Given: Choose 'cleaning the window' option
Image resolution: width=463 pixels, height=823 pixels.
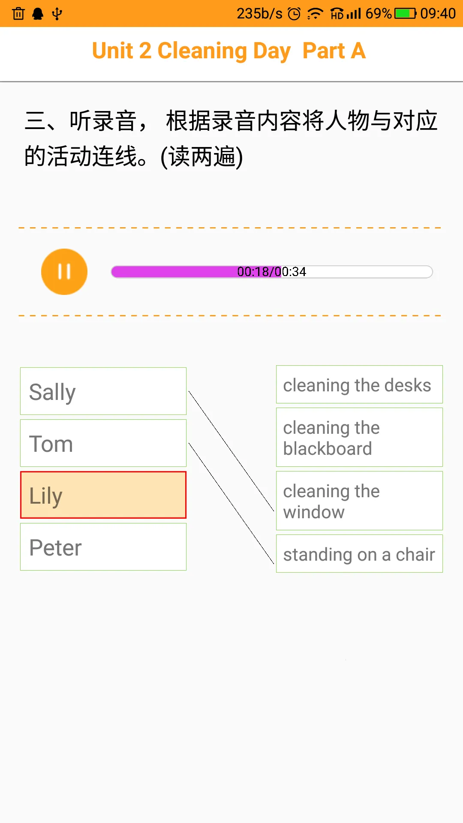Looking at the screenshot, I should [359, 501].
